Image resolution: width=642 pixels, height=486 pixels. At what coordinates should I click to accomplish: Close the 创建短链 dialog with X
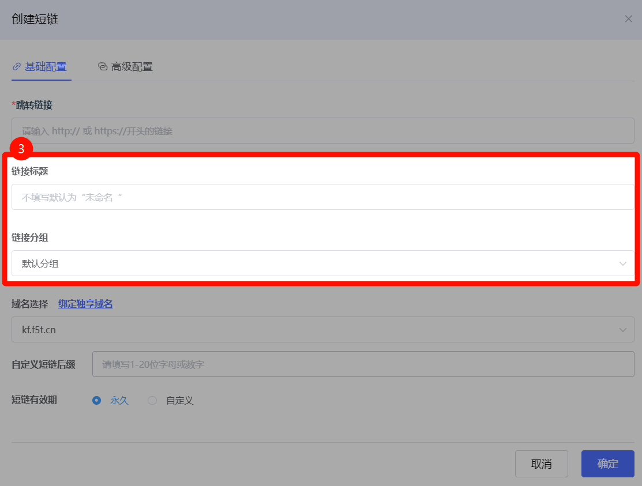(628, 19)
